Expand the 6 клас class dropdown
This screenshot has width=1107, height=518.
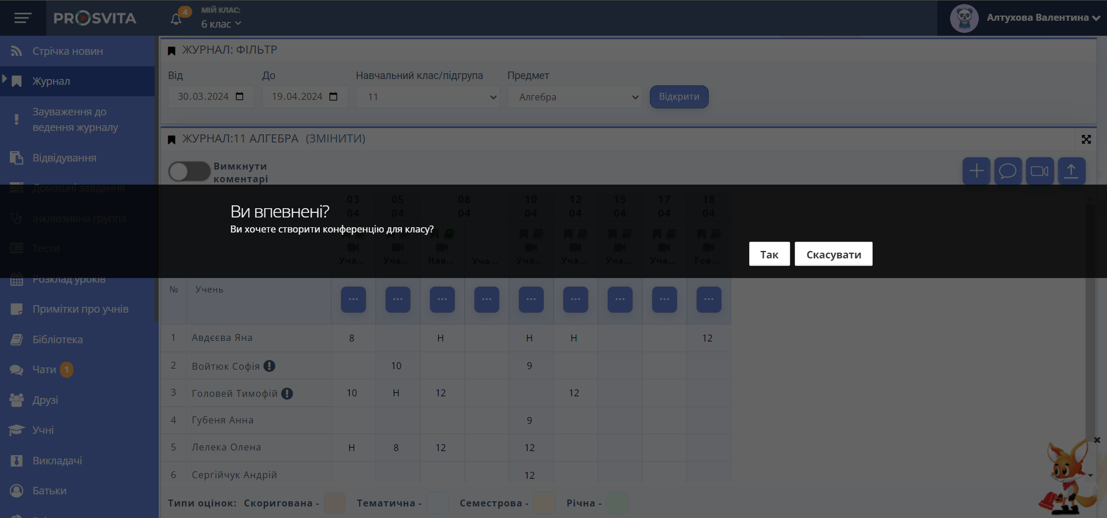point(221,24)
